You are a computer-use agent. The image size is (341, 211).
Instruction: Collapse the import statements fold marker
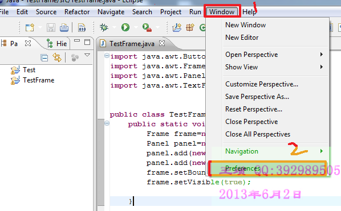[107, 56]
